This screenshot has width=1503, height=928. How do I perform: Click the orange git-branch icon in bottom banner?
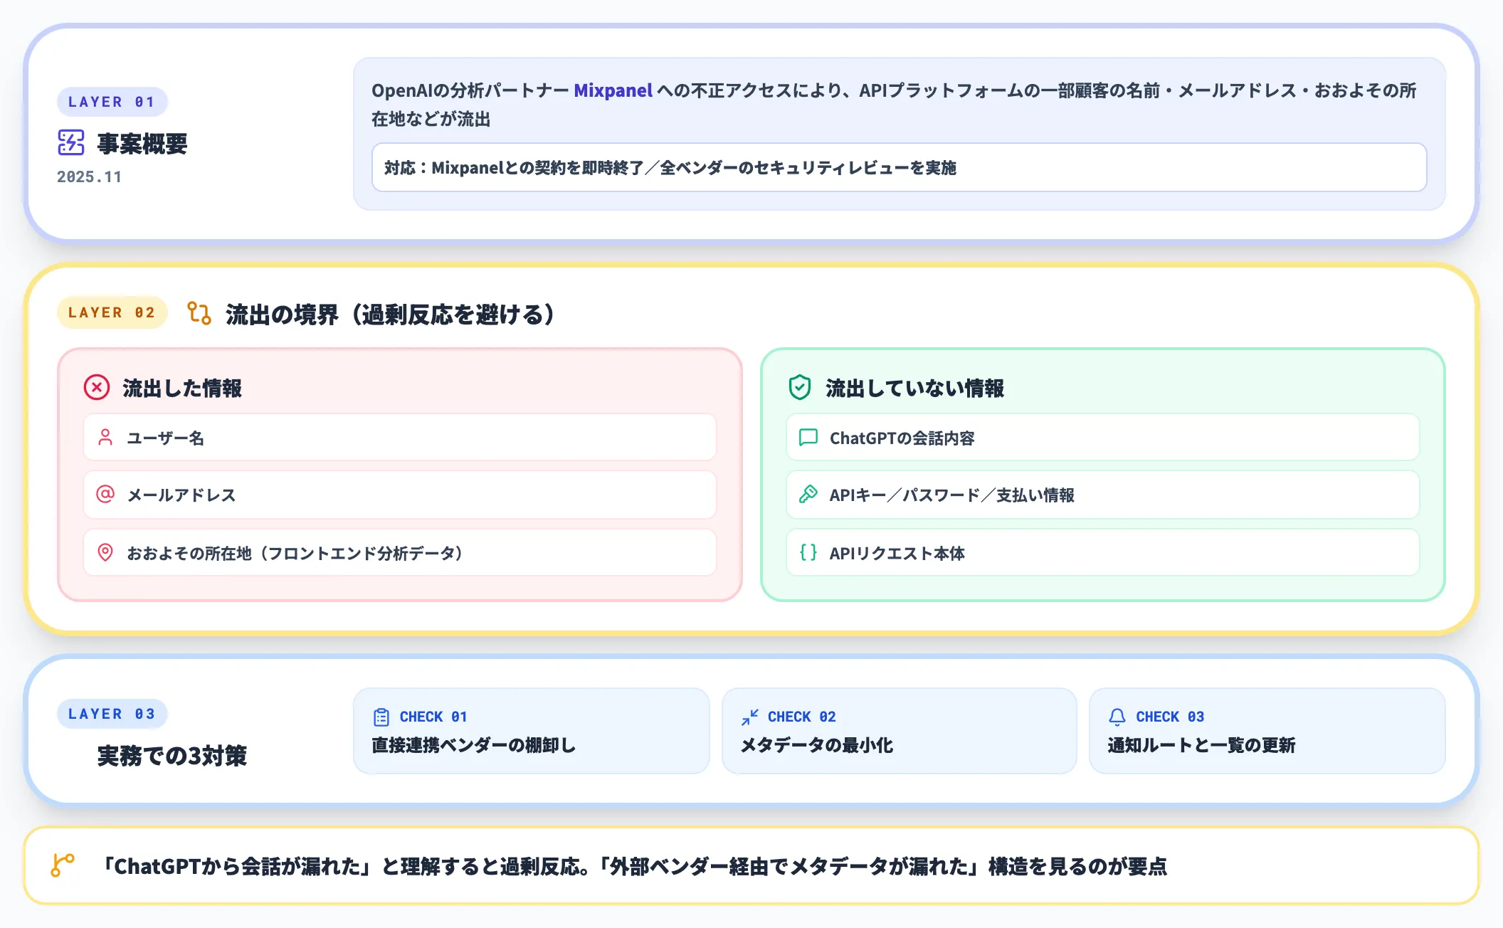[63, 865]
